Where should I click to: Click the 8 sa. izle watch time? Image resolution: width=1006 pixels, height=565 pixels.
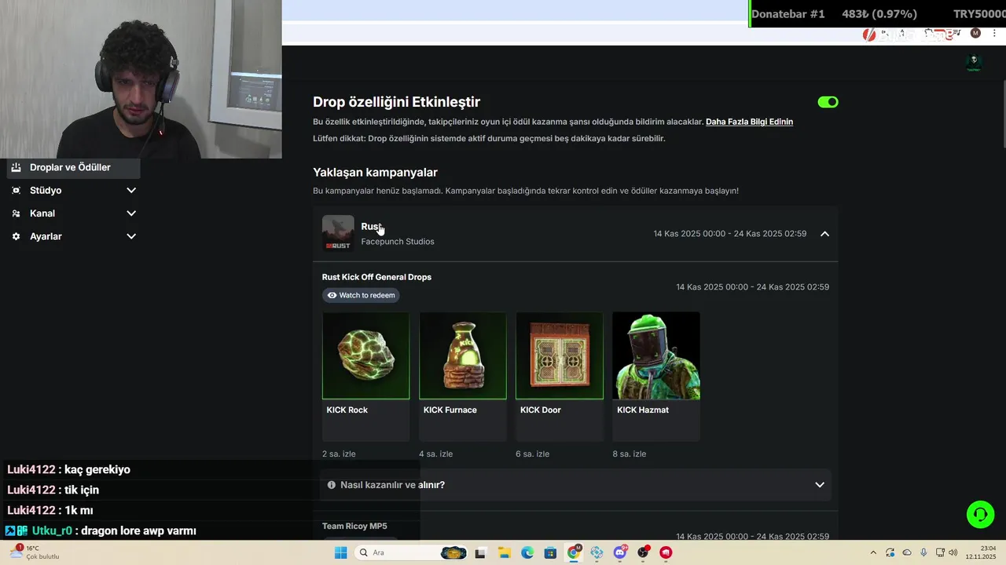pos(630,454)
